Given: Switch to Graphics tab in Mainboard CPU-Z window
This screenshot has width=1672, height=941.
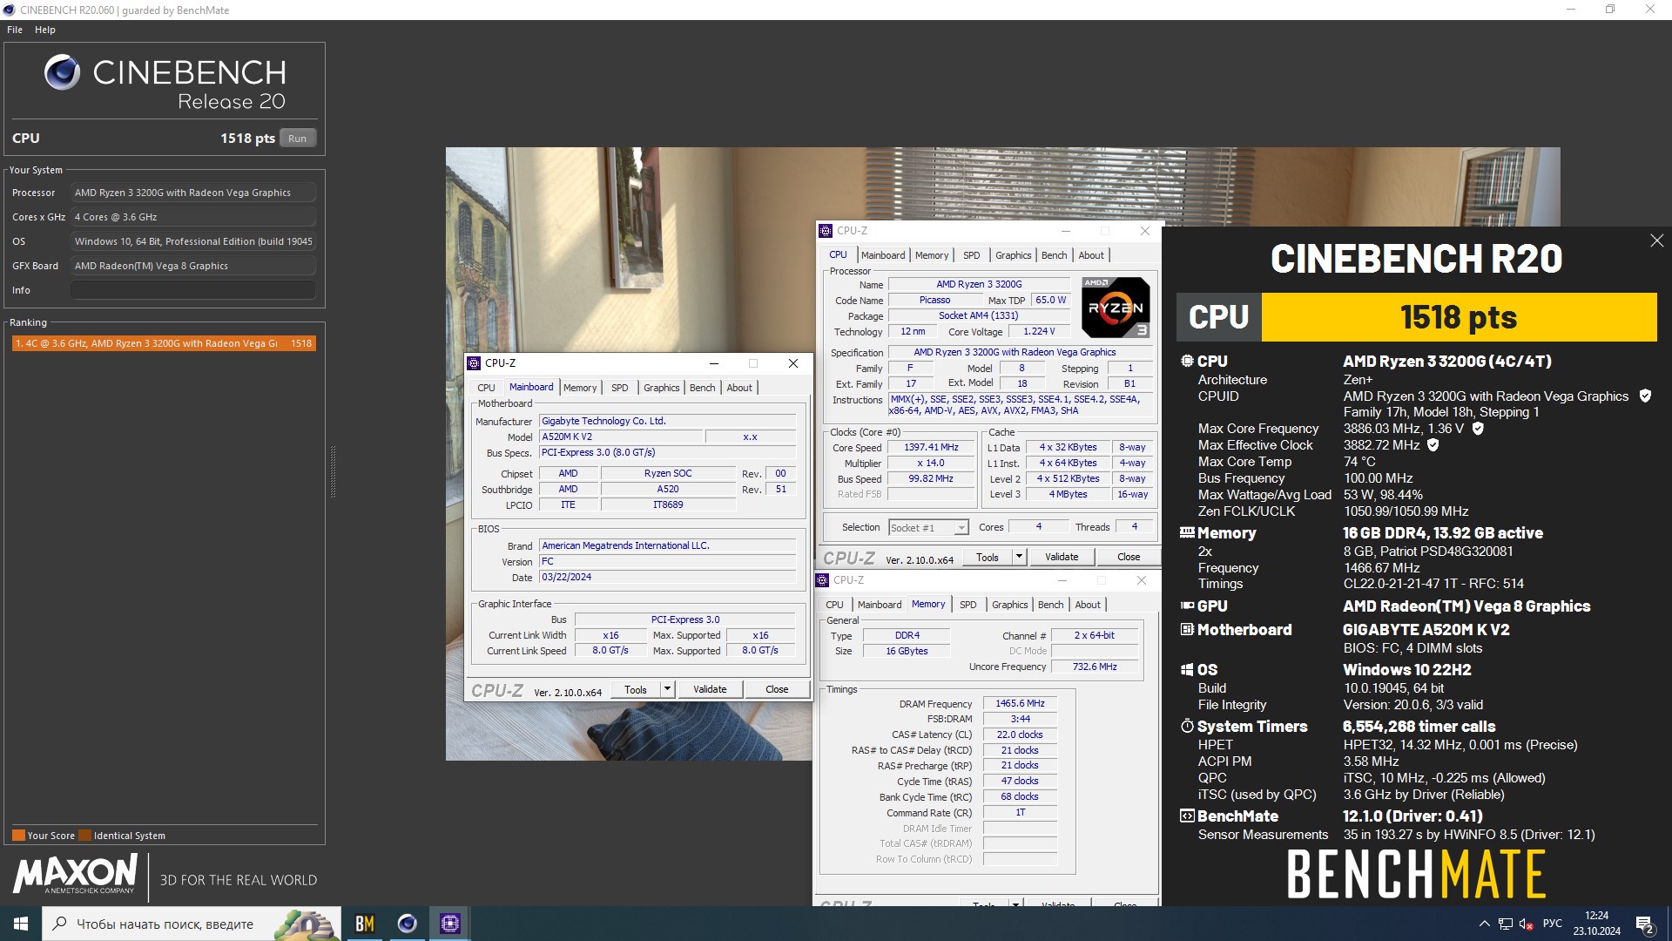Looking at the screenshot, I should pyautogui.click(x=662, y=388).
